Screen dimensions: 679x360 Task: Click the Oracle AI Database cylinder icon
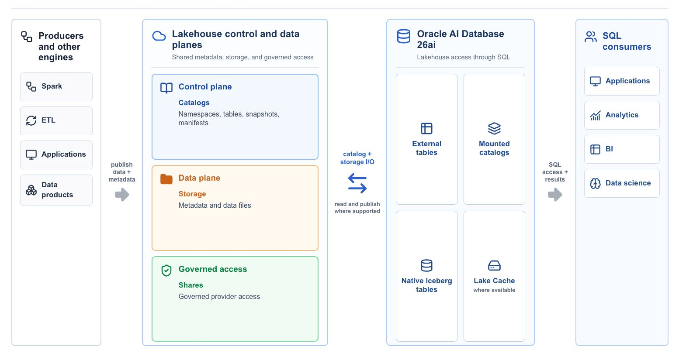[404, 36]
